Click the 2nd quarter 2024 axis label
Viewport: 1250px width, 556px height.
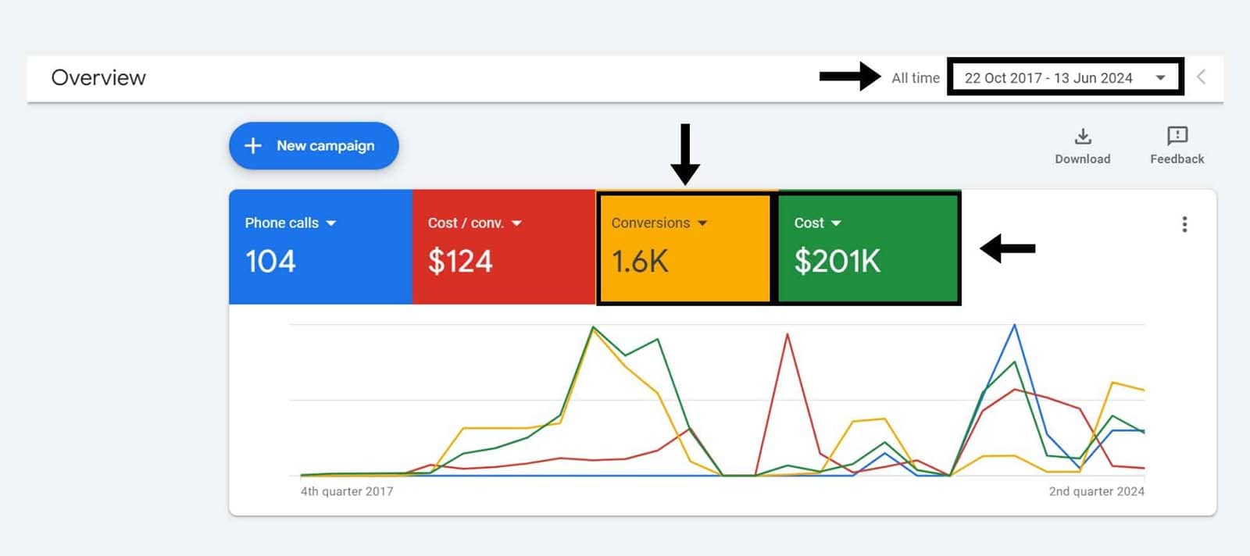(1096, 491)
